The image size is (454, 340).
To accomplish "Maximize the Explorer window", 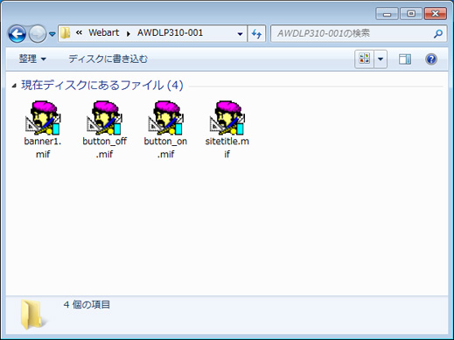I will [x=411, y=14].
